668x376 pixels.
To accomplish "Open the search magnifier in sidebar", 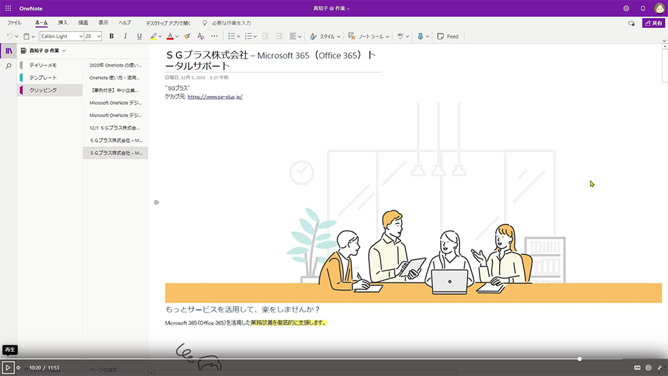I will point(9,66).
